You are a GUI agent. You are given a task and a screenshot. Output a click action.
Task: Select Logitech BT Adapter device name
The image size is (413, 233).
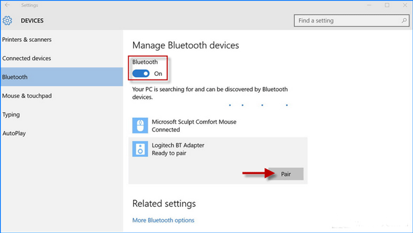[178, 146]
